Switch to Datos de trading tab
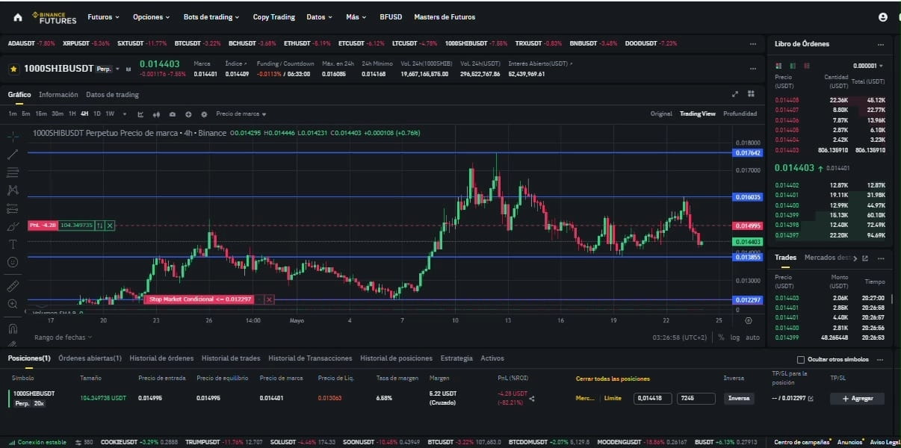The width and height of the screenshot is (901, 448). 112,95
